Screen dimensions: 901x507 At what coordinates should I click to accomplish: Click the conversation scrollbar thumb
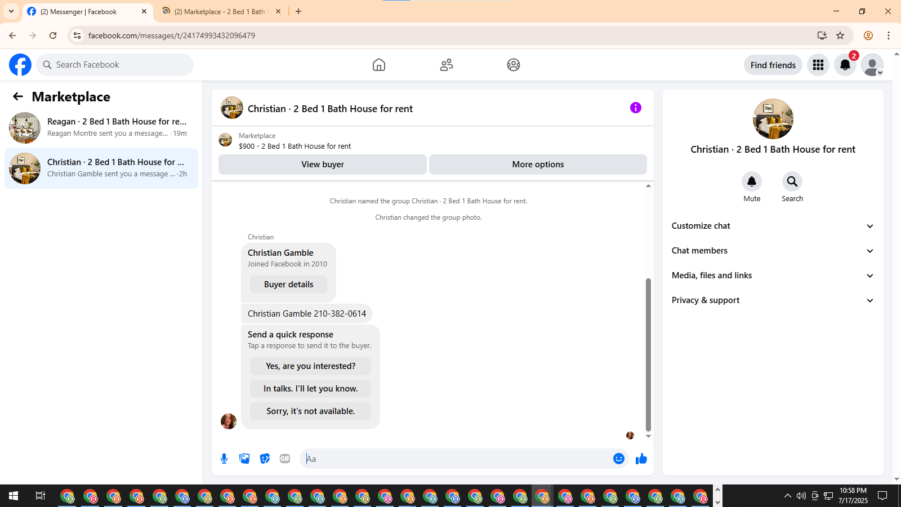point(648,354)
